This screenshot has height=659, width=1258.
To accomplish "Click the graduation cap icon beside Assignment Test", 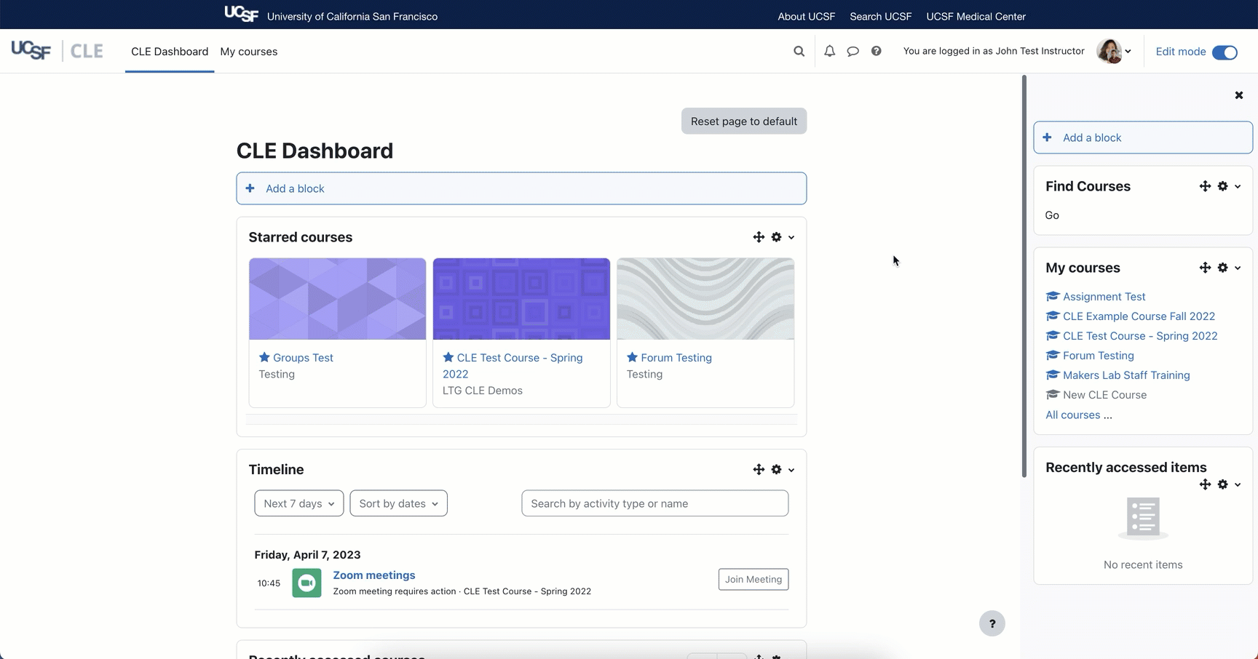I will point(1052,296).
